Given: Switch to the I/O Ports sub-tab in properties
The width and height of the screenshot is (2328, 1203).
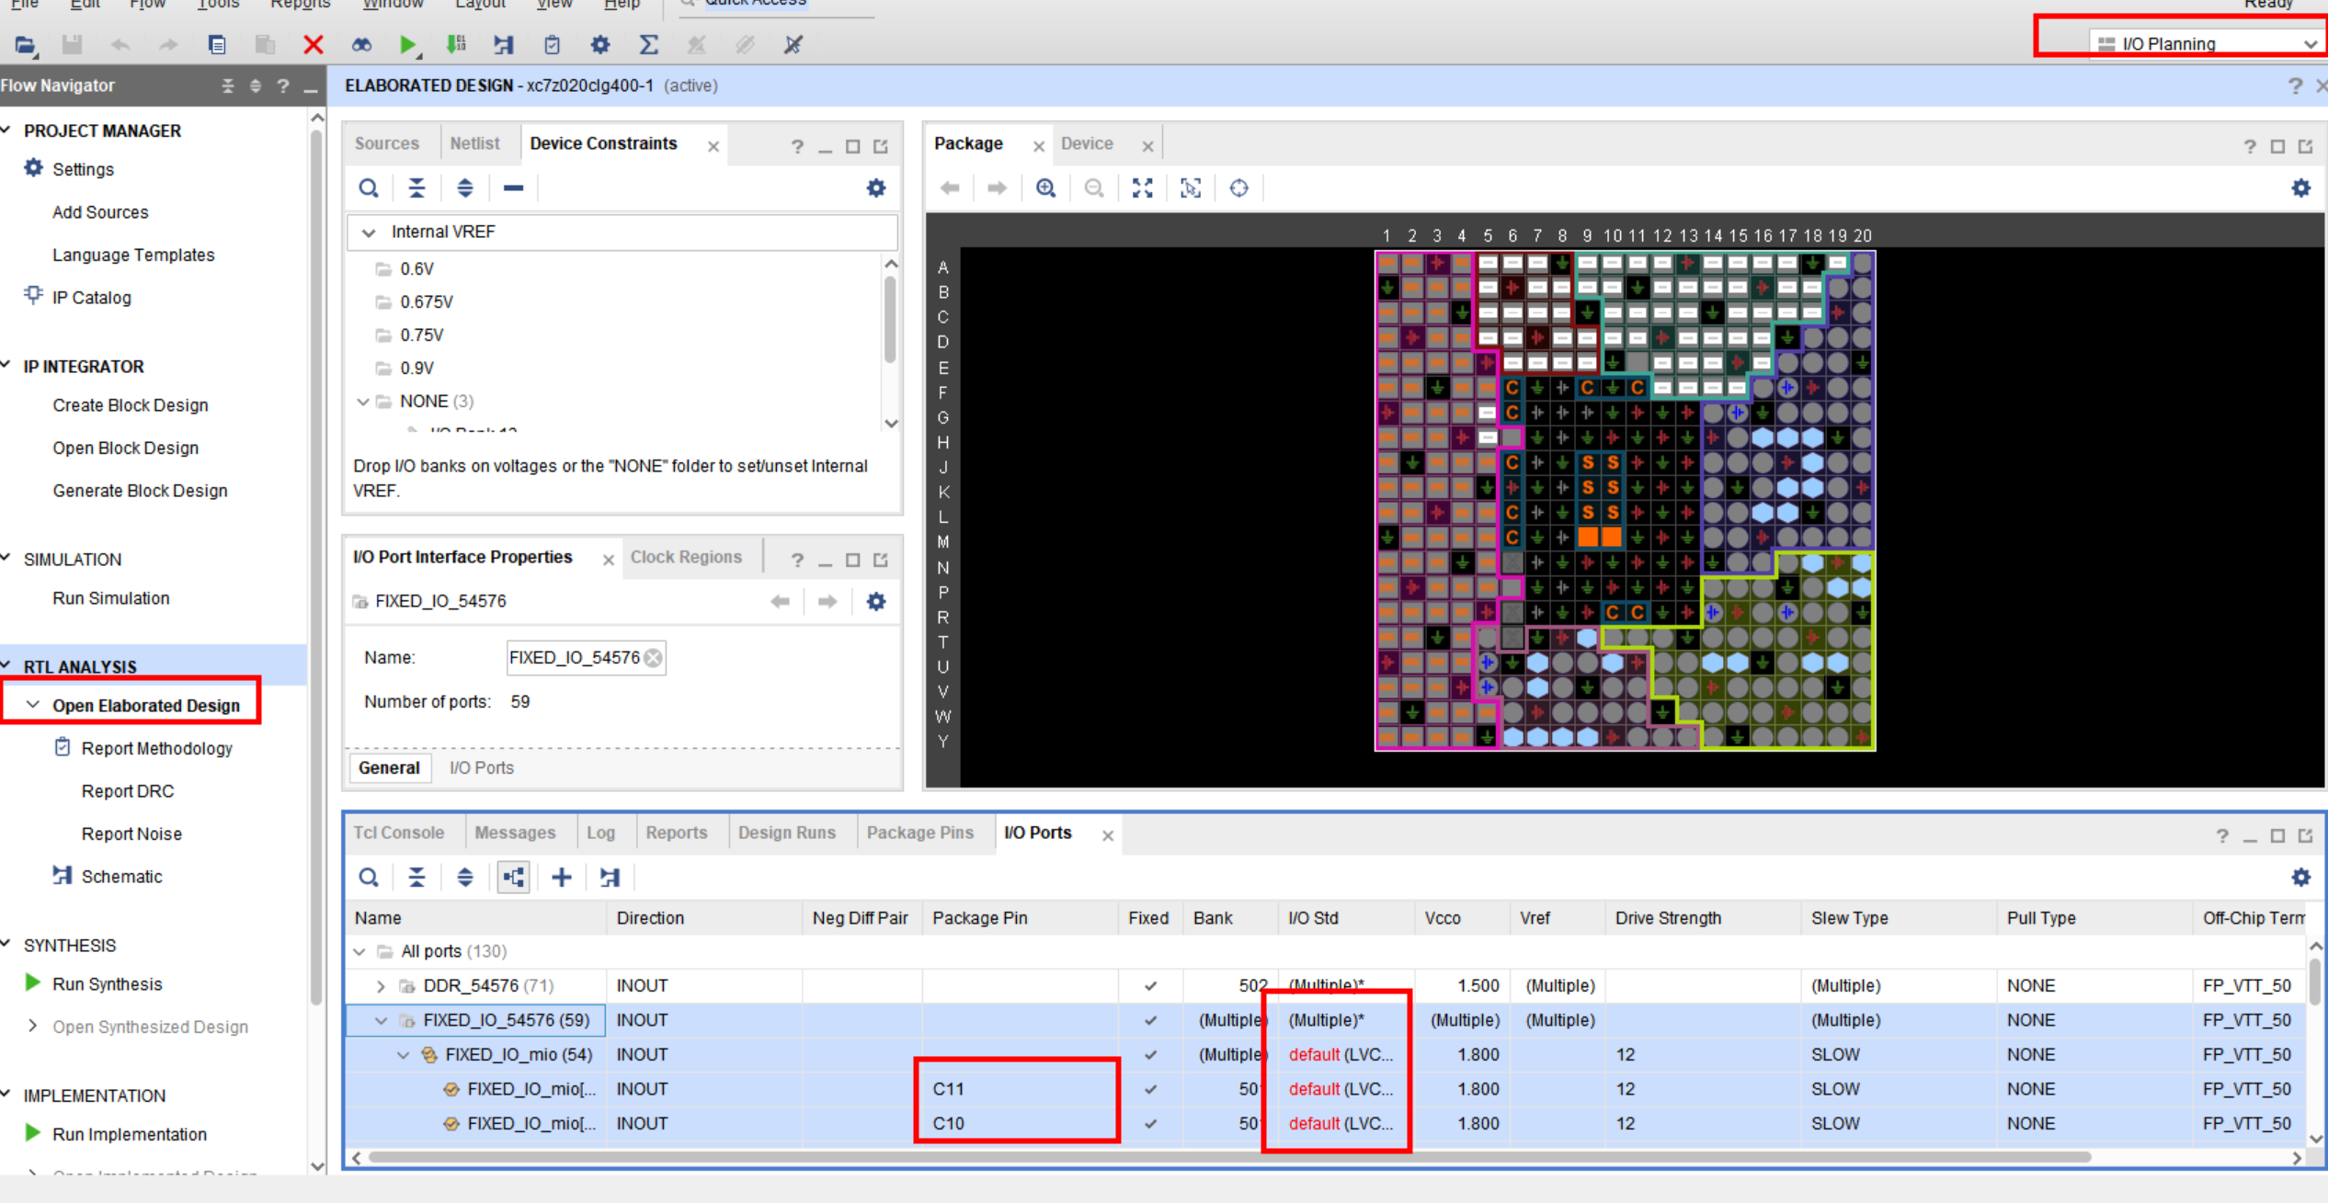Looking at the screenshot, I should pyautogui.click(x=481, y=768).
